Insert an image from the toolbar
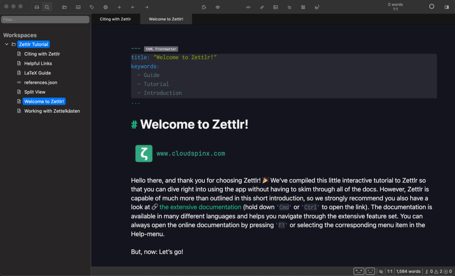This screenshot has height=276, width=455. click(x=276, y=7)
